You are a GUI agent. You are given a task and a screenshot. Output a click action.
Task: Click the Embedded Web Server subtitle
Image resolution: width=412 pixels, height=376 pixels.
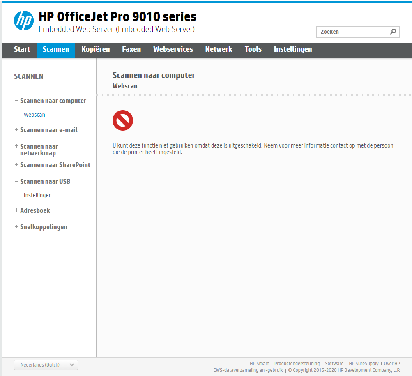(x=117, y=29)
